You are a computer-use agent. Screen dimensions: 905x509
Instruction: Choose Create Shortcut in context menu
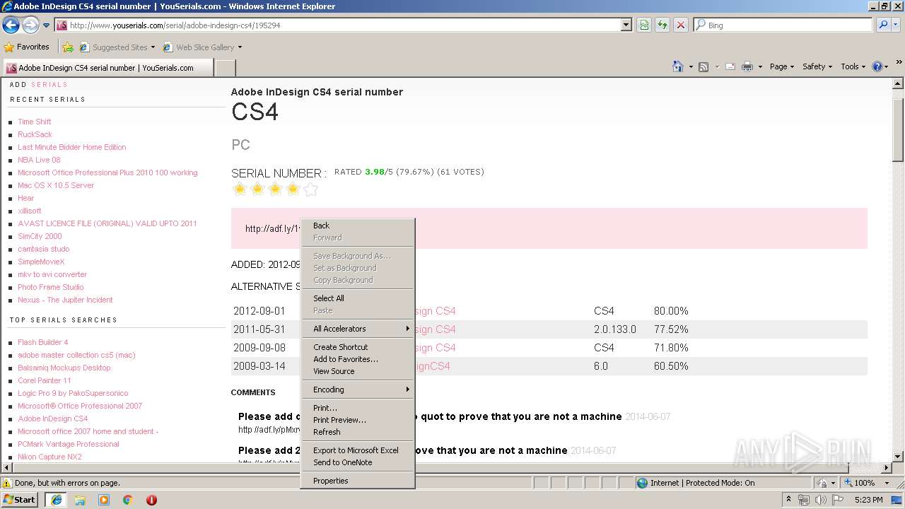click(357, 347)
